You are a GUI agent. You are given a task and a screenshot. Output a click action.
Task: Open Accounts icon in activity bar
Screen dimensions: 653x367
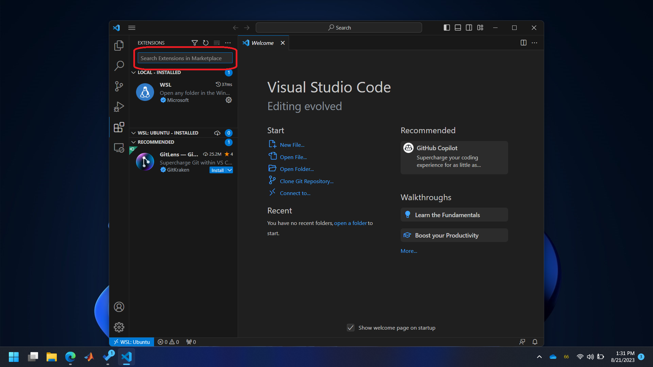point(119,307)
